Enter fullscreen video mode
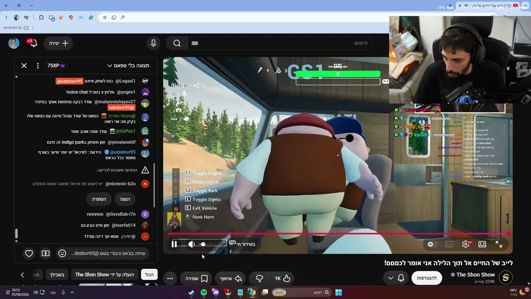The height and width of the screenshot is (299, 531). [x=499, y=244]
